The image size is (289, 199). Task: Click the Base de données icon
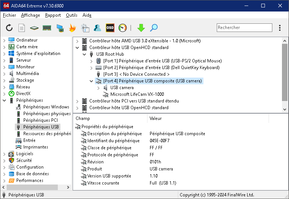click(11, 174)
